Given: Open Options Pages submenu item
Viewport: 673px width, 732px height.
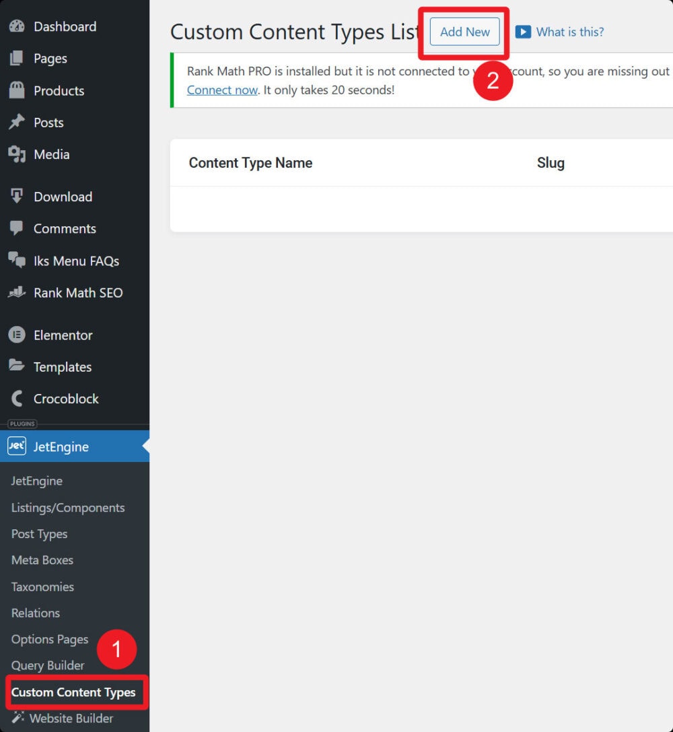Looking at the screenshot, I should point(50,639).
